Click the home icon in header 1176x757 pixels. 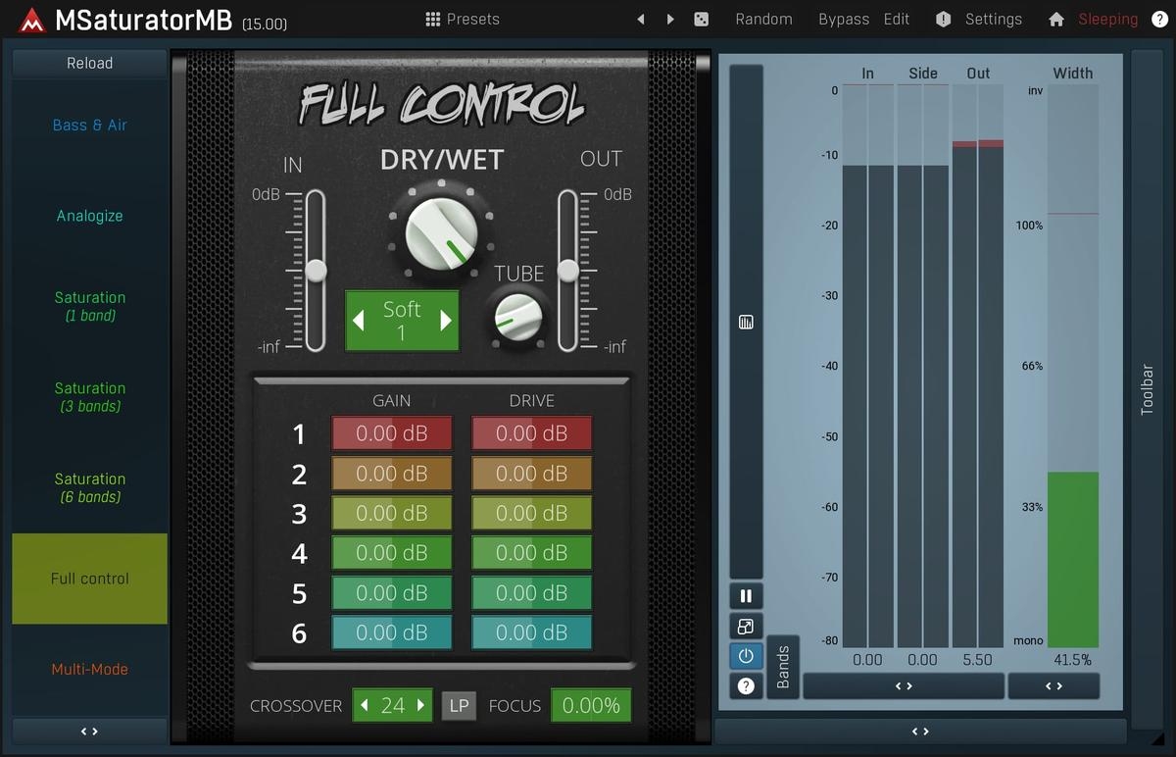(1056, 20)
